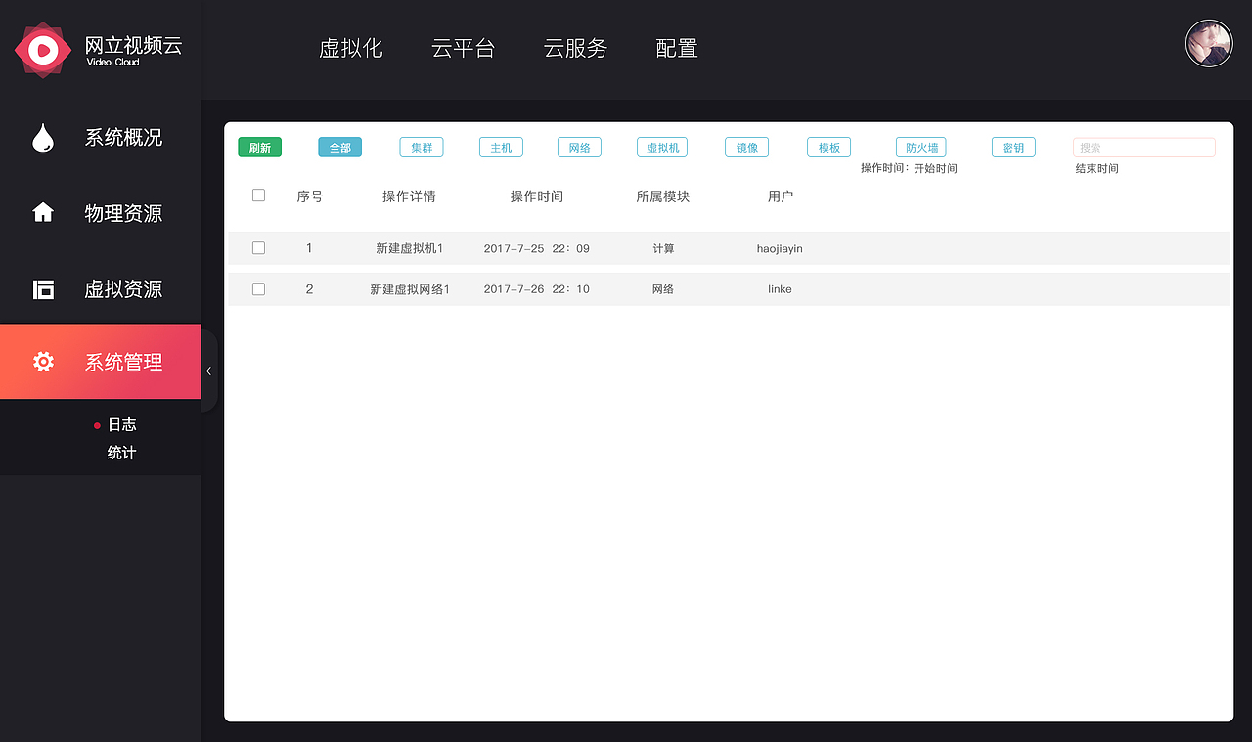
Task: Click the window icon for 虚拟资源
Action: (43, 289)
